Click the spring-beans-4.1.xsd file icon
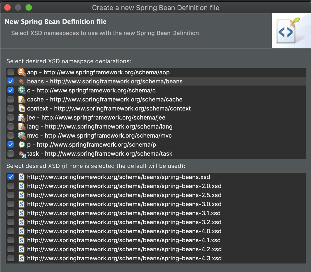Image resolution: width=311 pixels, height=272 pixels. point(22,240)
